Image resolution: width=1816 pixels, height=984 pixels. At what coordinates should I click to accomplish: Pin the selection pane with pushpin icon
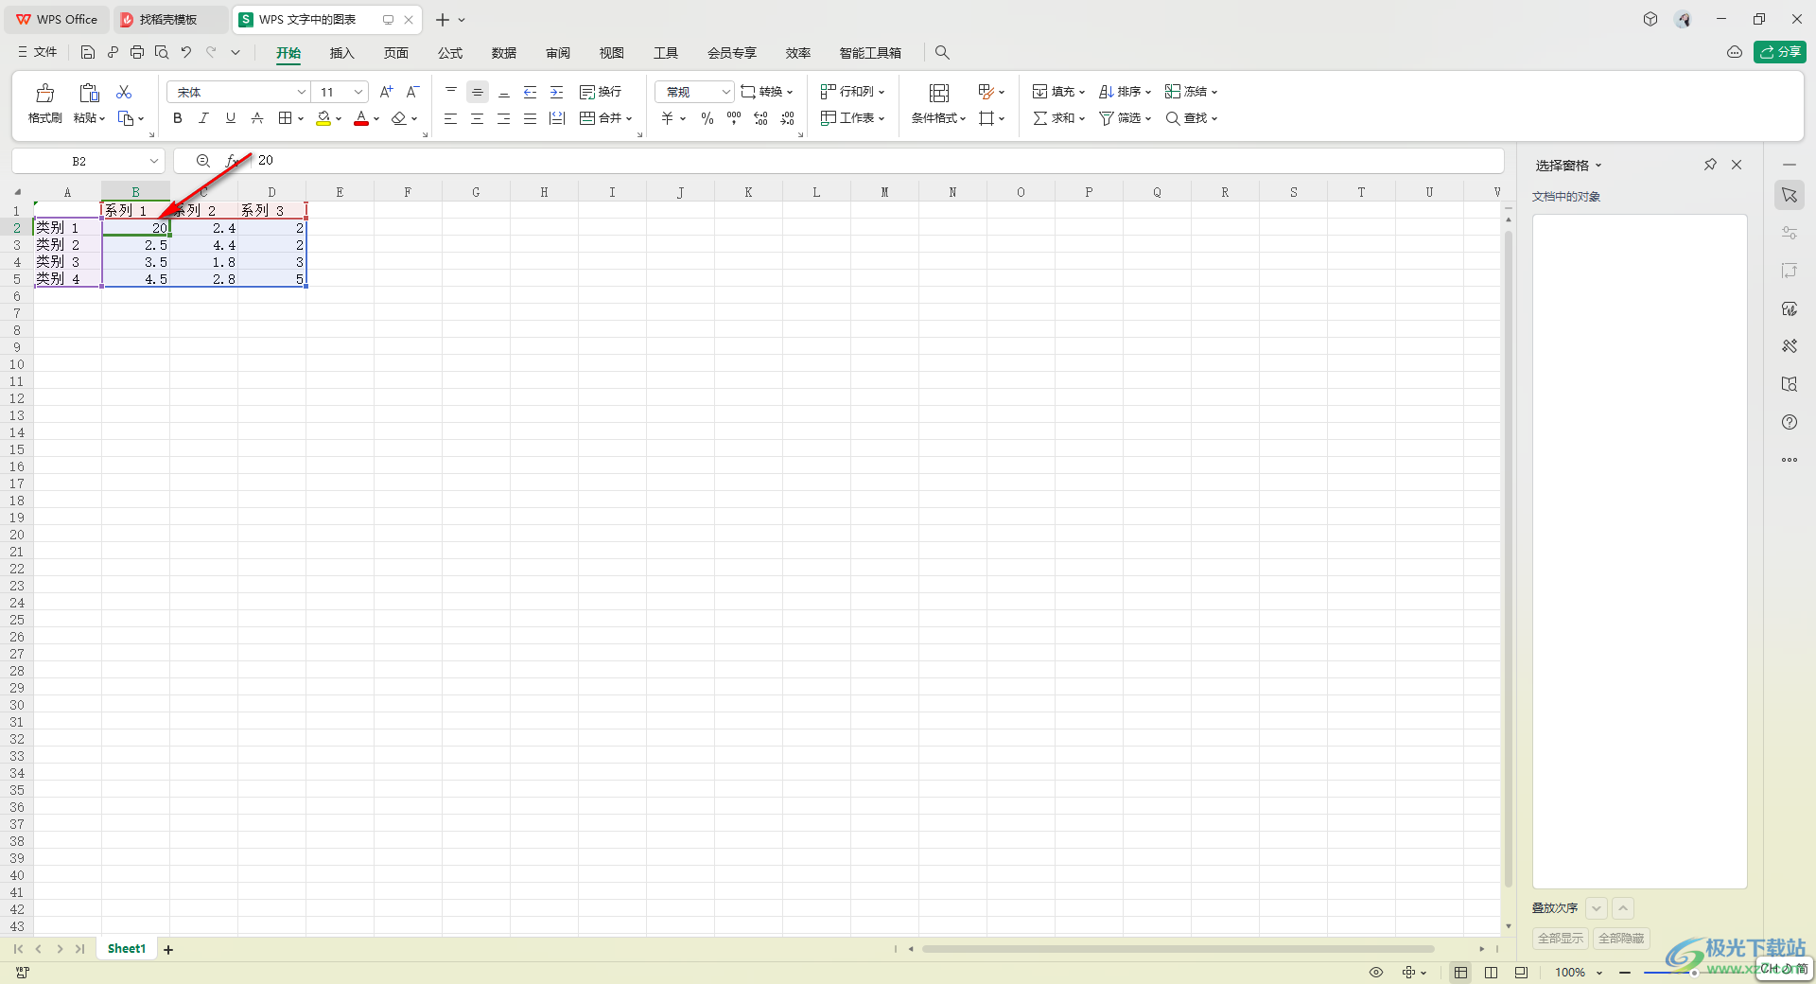click(x=1710, y=165)
